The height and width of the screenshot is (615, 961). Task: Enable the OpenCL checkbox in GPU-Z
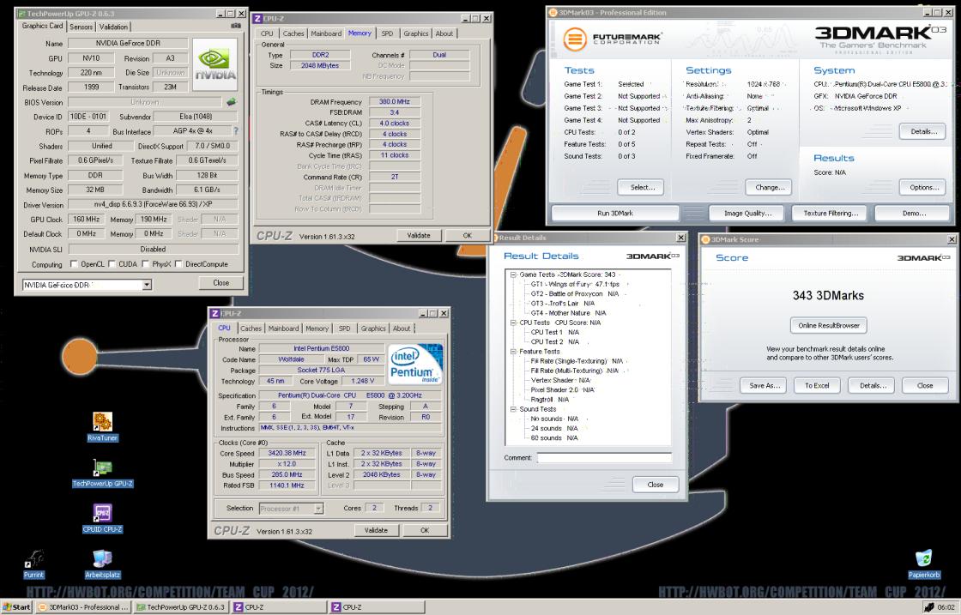pos(74,264)
